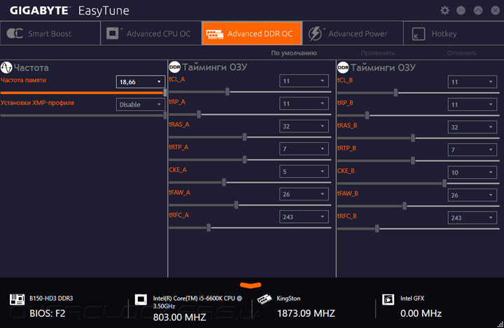Click the XMP-профиля slider handle

click(x=165, y=115)
